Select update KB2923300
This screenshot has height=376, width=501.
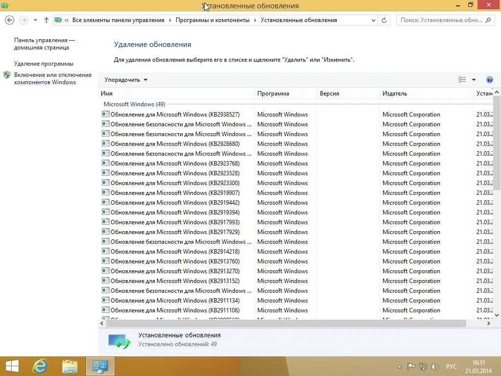(175, 183)
